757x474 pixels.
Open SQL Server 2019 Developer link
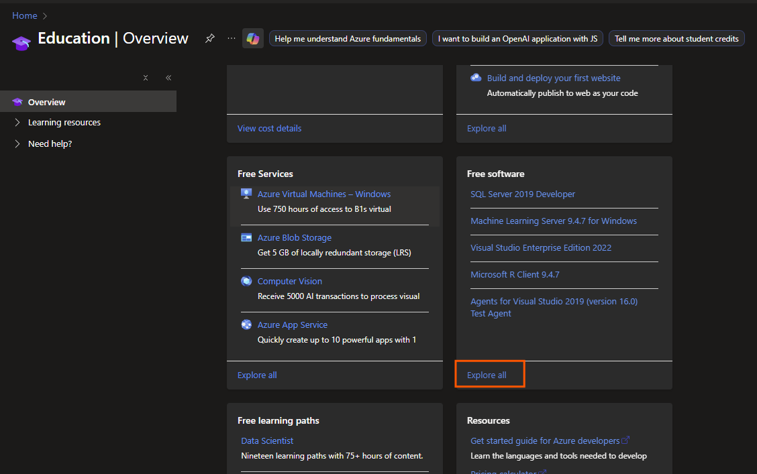coord(523,194)
